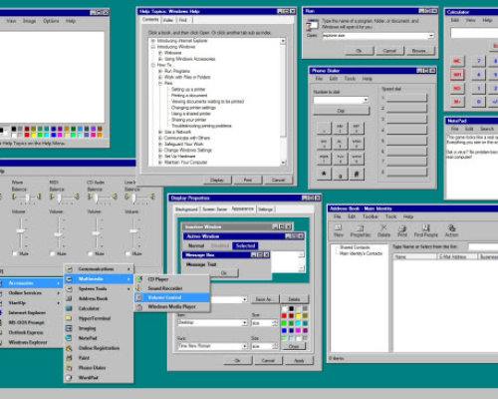Open Address Book from the Accessories menu
This screenshot has height=399, width=498.
point(99,298)
